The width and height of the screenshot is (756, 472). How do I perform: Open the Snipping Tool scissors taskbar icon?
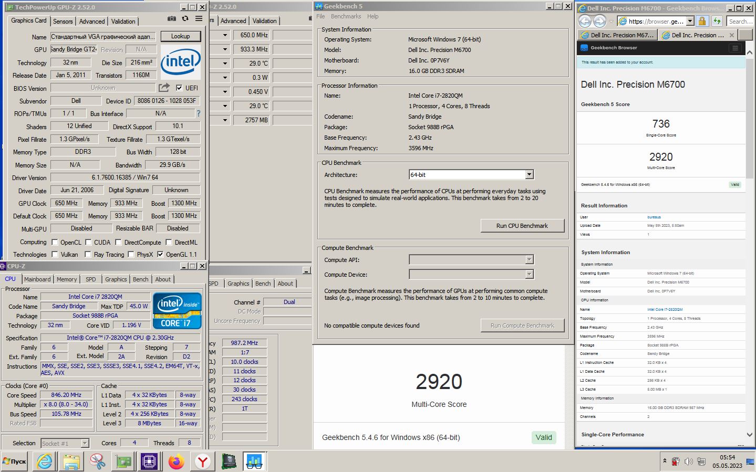click(x=97, y=461)
